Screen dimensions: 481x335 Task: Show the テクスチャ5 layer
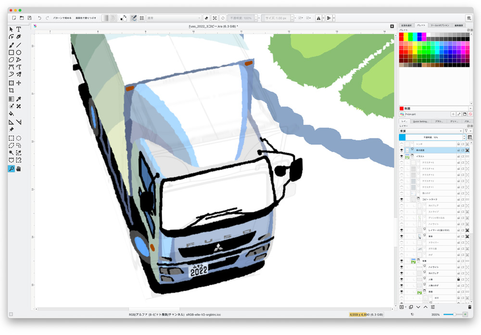click(x=402, y=162)
